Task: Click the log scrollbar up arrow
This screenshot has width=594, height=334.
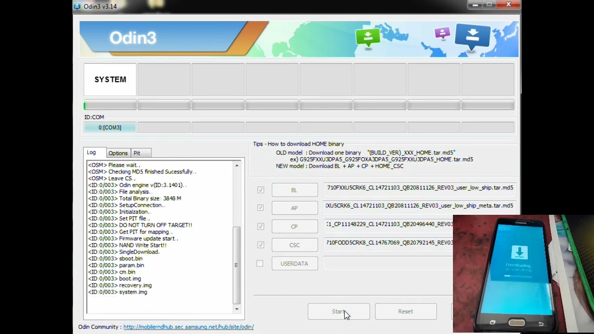Action: coord(237,166)
